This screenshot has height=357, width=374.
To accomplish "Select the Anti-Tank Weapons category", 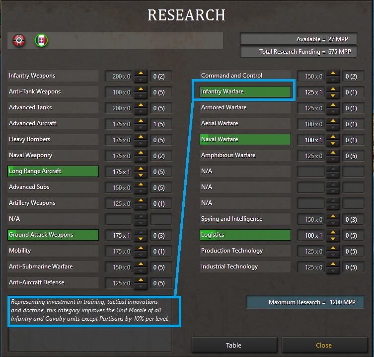I will [53, 91].
